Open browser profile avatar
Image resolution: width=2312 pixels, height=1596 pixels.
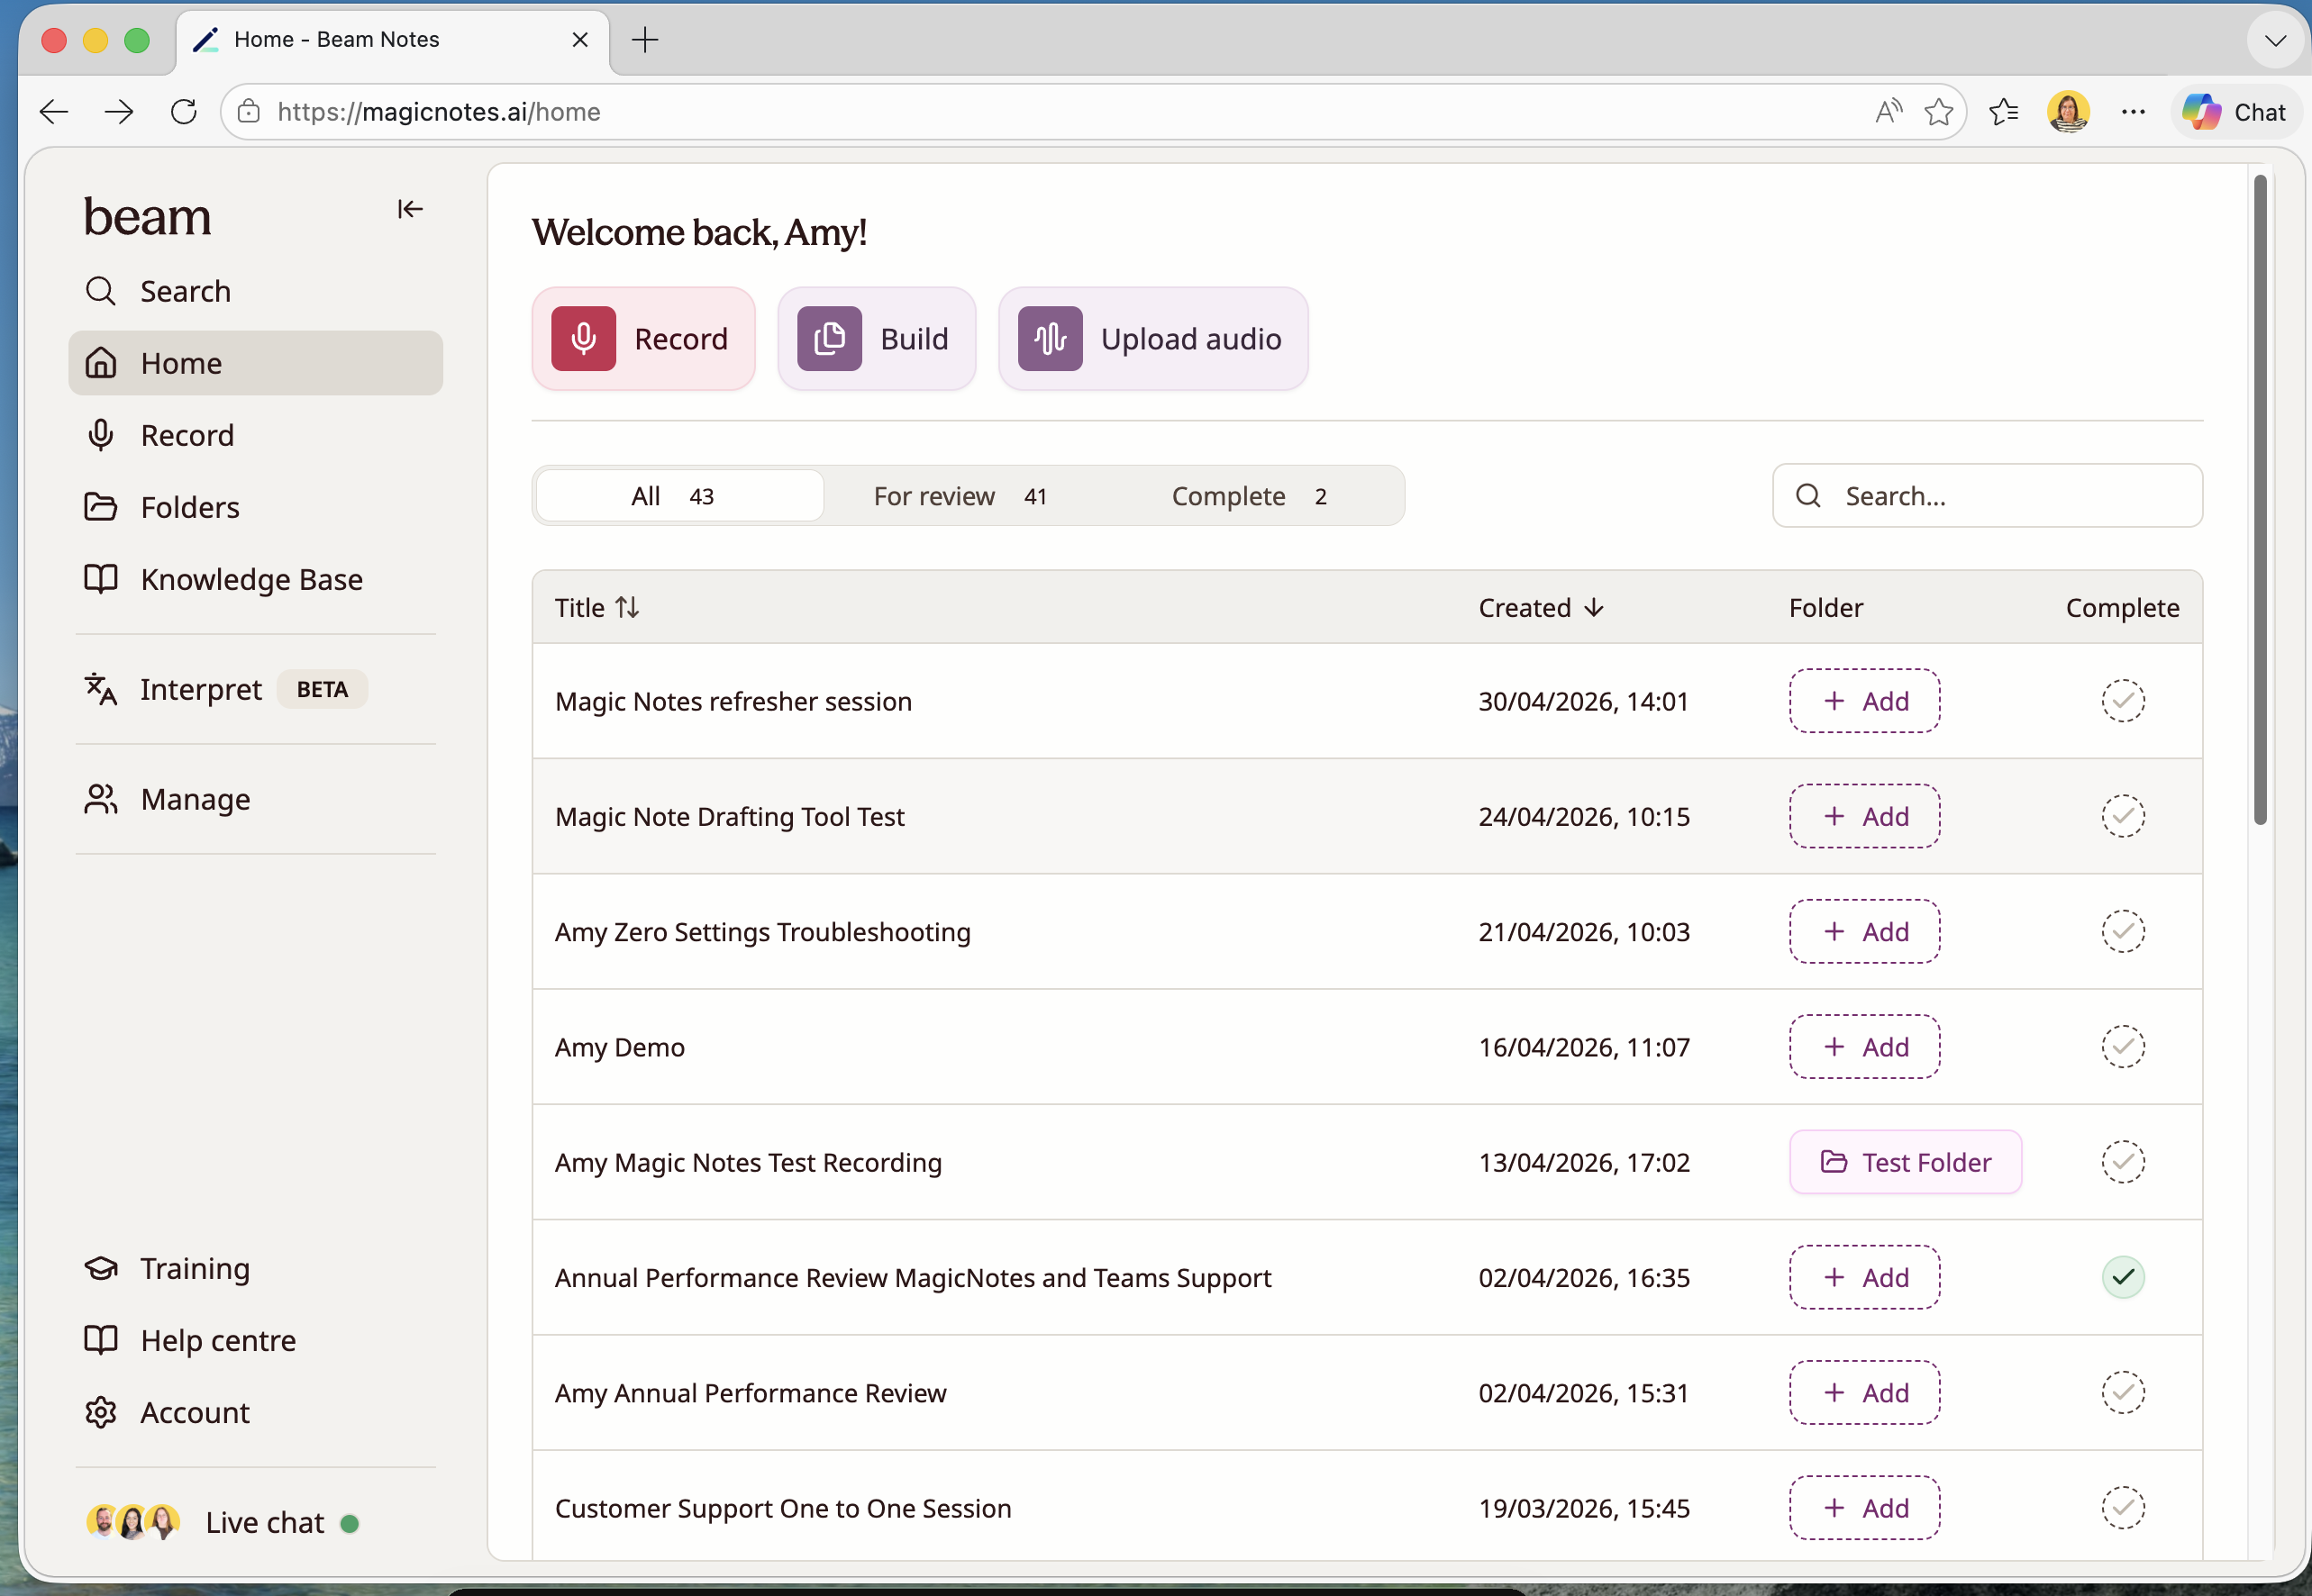coord(2068,112)
